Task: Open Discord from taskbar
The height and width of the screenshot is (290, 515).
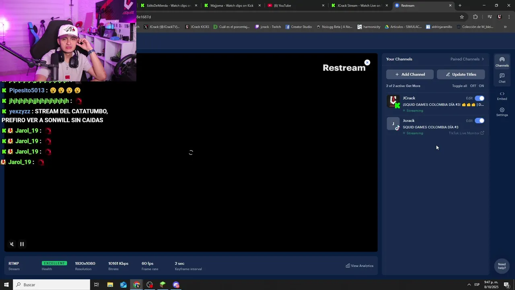Action: tap(176, 285)
